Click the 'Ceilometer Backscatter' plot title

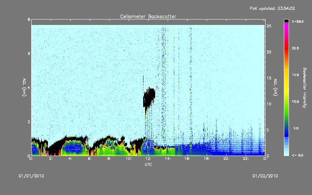(148, 16)
